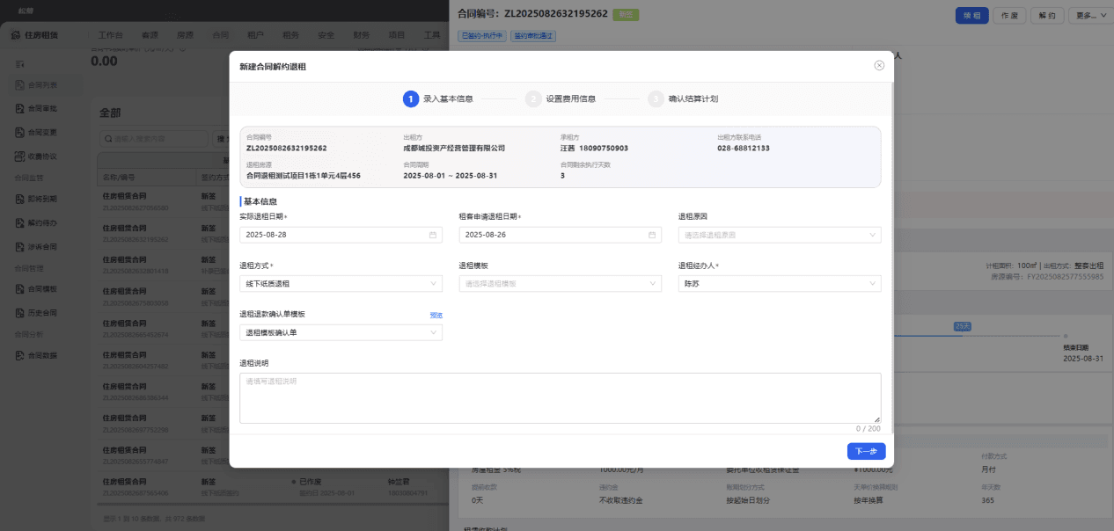Click the 预览 link
Viewport: 1114px width, 531px height.
436,315
